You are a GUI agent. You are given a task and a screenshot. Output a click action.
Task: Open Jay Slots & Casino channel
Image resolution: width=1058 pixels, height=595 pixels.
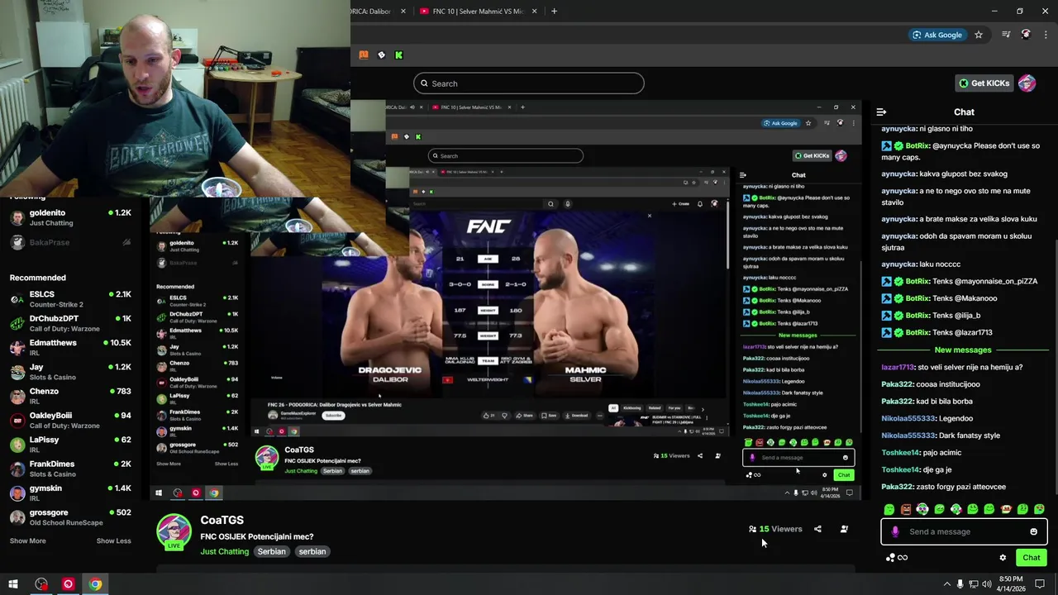[70, 372]
